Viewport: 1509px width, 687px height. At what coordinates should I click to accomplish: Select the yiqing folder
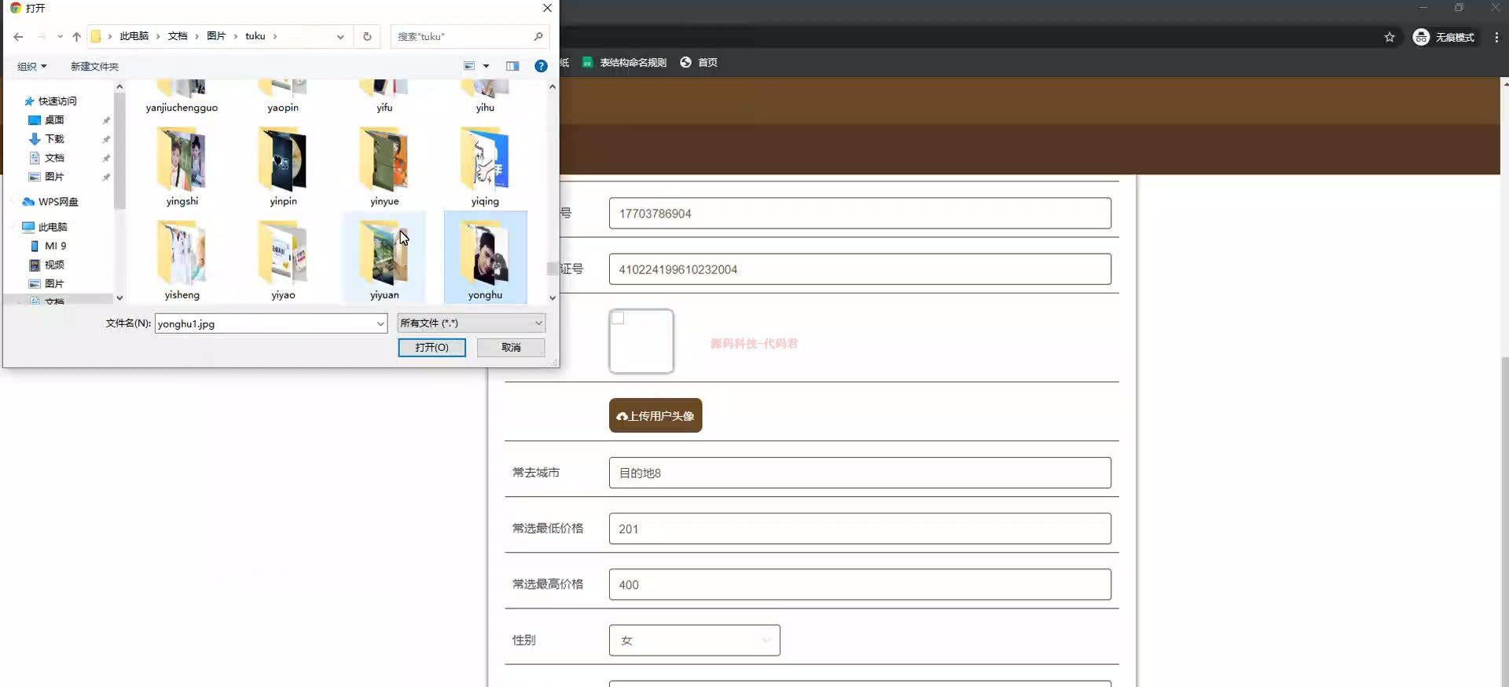(x=485, y=167)
